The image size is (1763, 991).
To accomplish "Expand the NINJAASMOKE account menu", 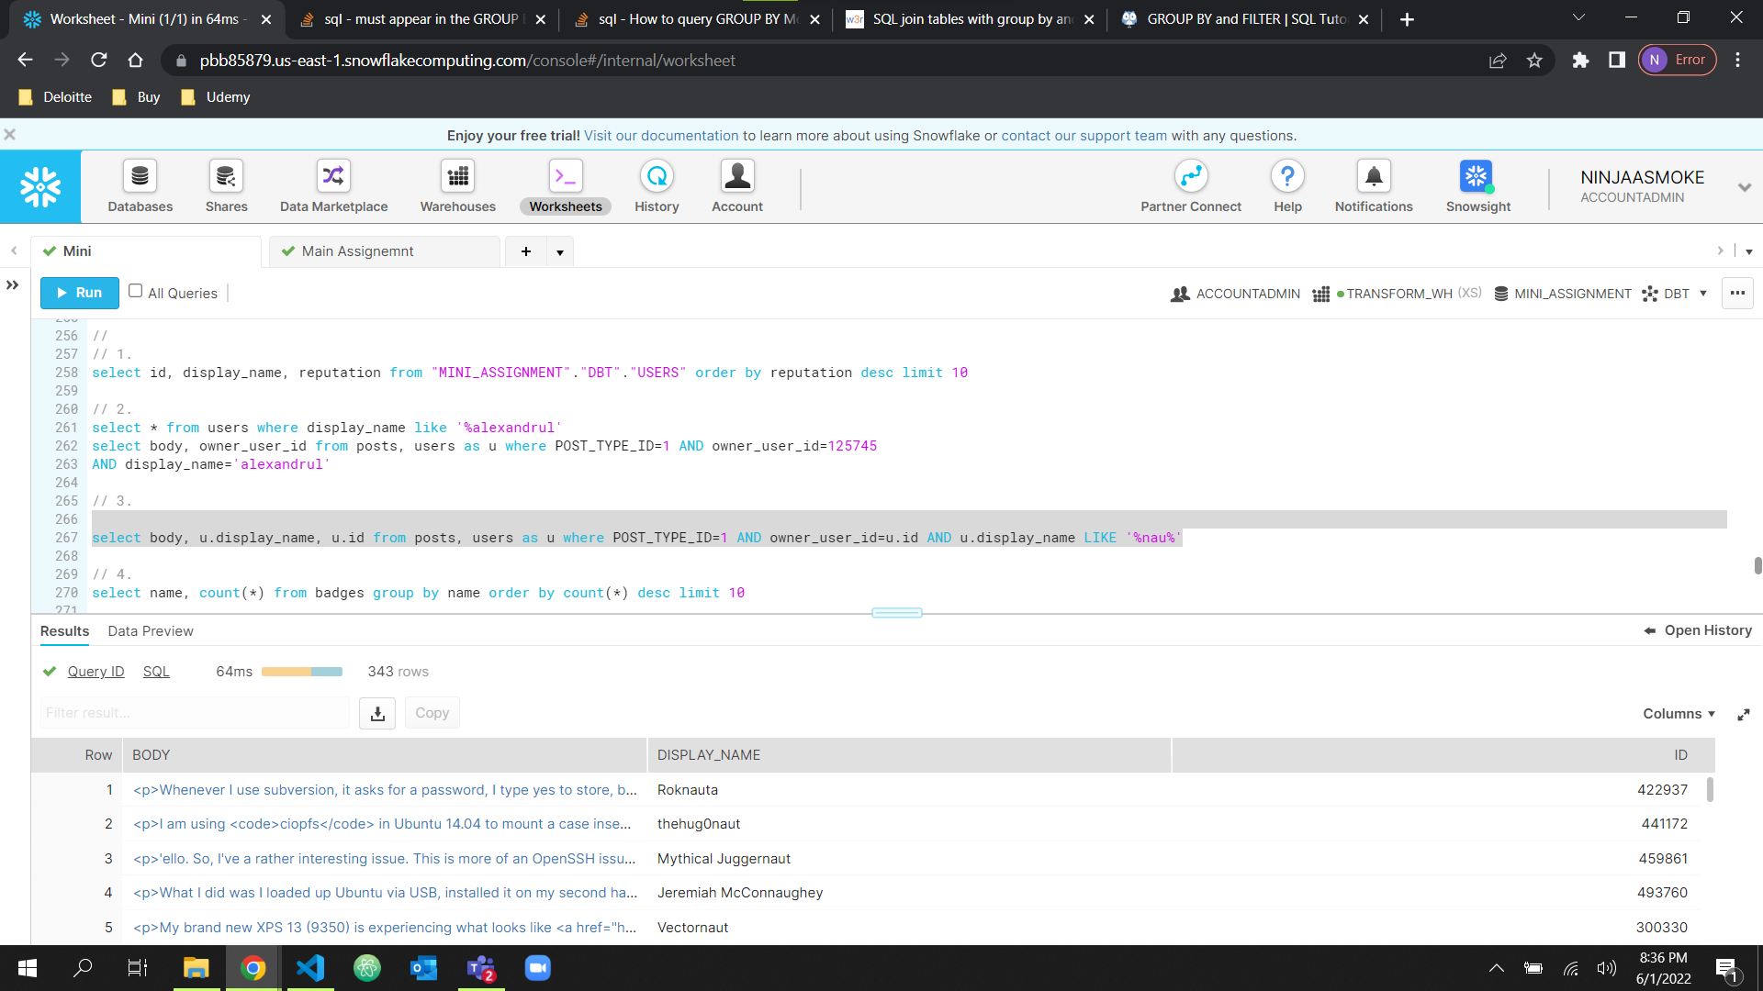I will tap(1744, 186).
